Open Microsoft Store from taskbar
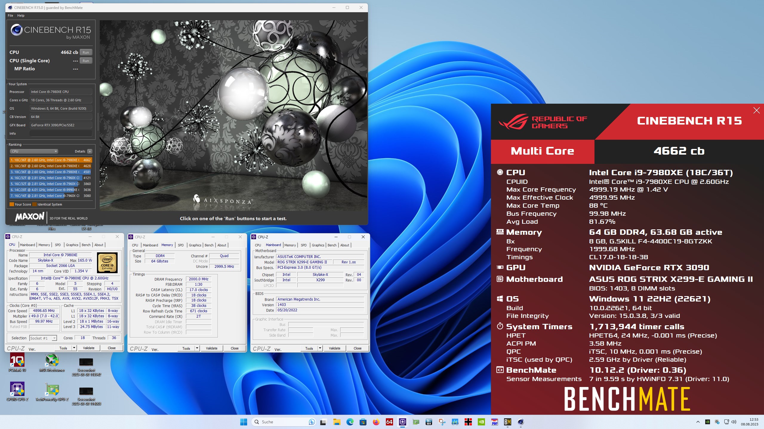Image resolution: width=764 pixels, height=429 pixels. tap(363, 422)
